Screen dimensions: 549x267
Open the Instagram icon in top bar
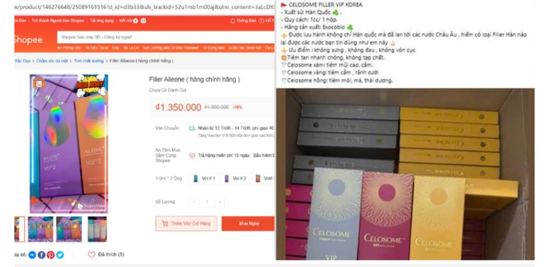point(143,20)
